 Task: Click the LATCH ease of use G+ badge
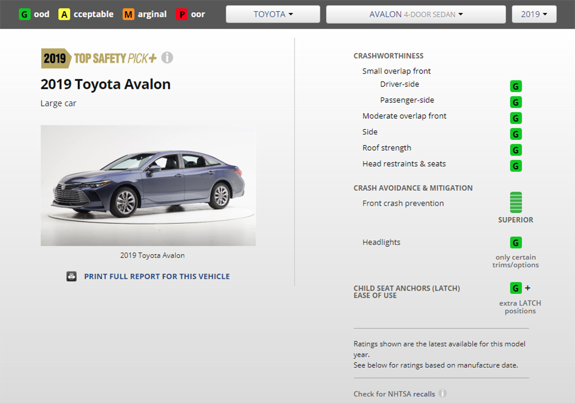pos(516,288)
